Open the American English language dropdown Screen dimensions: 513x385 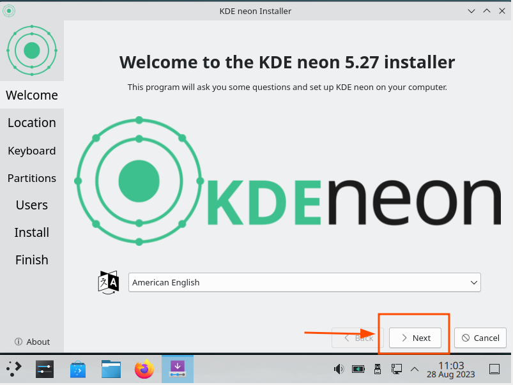[x=305, y=282]
